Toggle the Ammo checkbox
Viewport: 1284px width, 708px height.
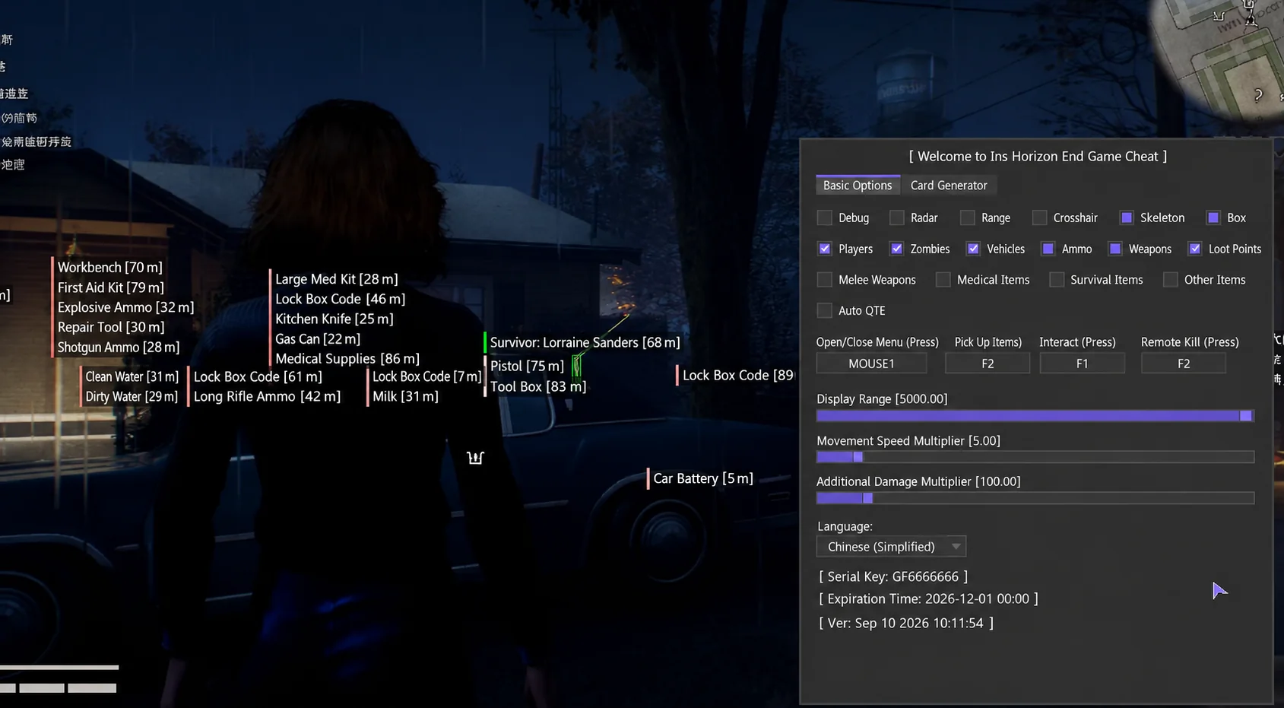[1048, 249]
